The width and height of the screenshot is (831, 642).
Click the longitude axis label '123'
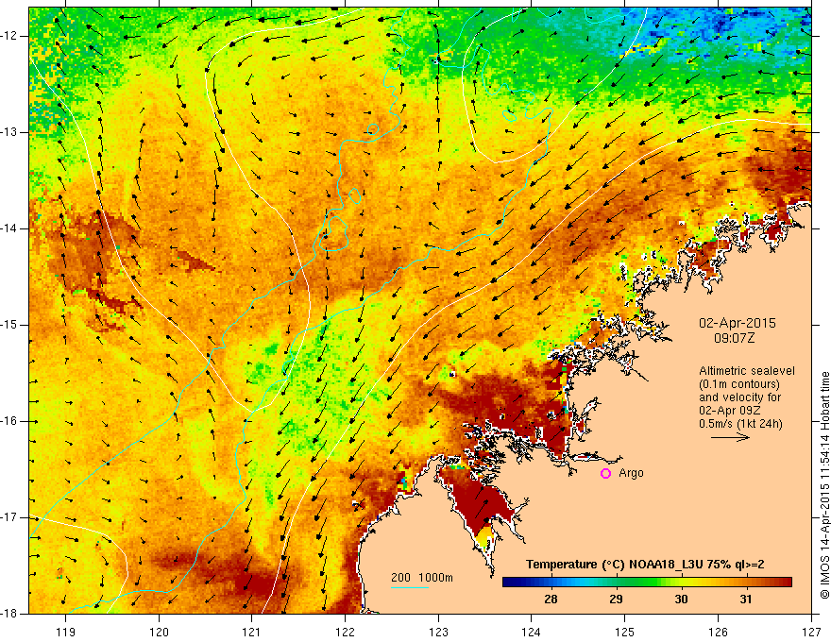tap(438, 633)
